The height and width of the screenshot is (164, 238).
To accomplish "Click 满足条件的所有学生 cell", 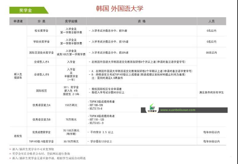I will pyautogui.click(x=211, y=92).
